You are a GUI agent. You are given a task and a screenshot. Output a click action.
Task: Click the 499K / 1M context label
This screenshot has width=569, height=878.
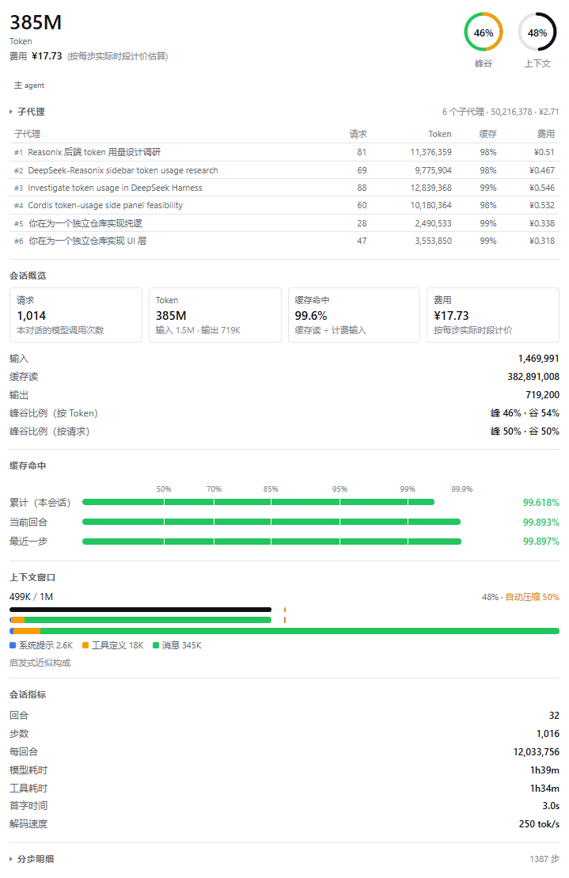click(x=32, y=597)
